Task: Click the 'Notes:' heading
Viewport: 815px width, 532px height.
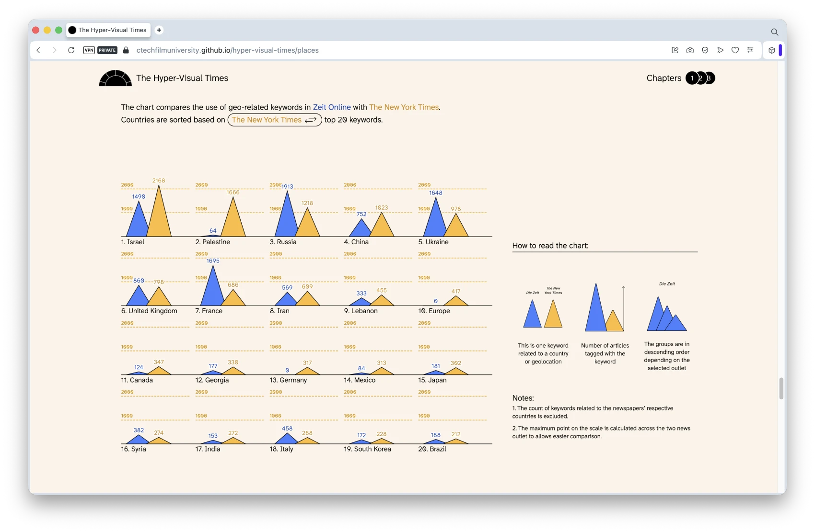Action: tap(523, 398)
